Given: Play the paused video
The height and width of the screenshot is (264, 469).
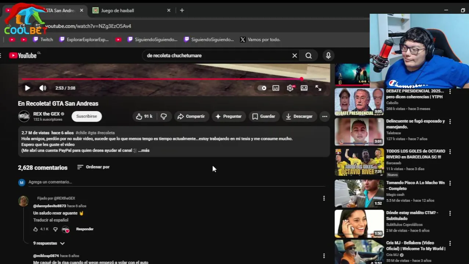Looking at the screenshot, I should [28, 88].
